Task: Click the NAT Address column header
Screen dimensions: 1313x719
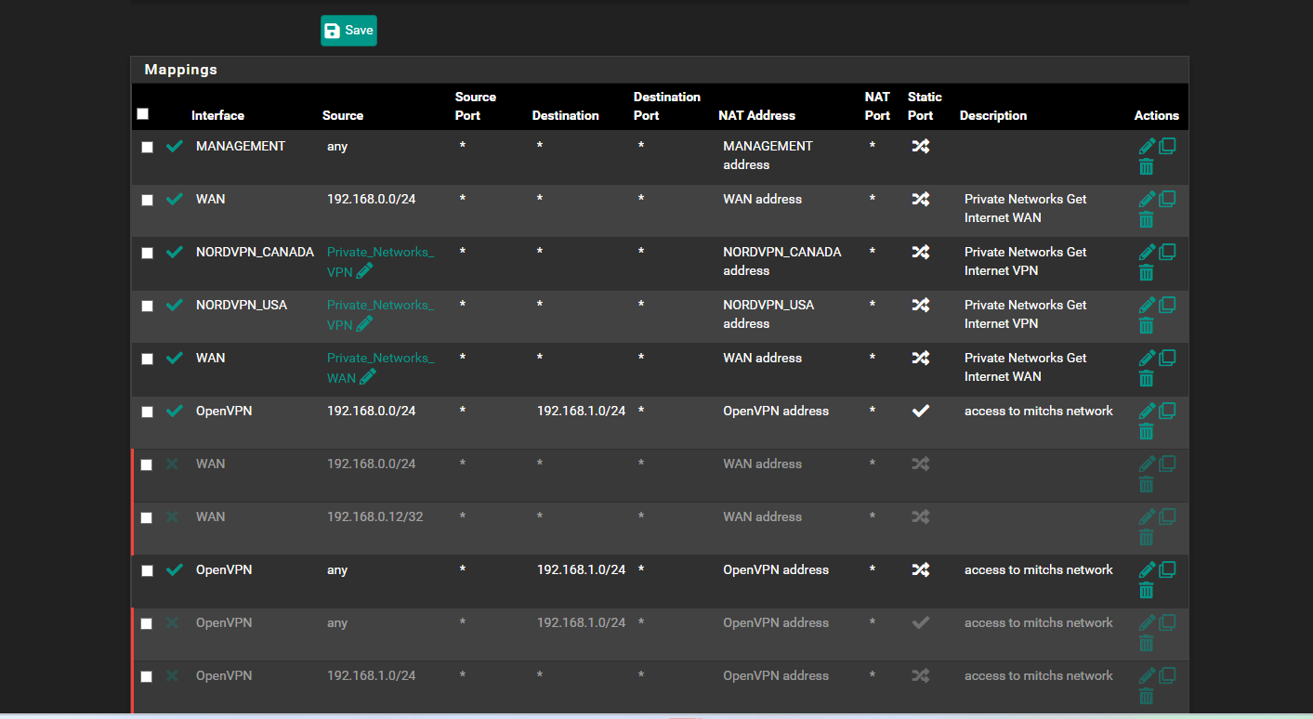Action: (x=756, y=116)
